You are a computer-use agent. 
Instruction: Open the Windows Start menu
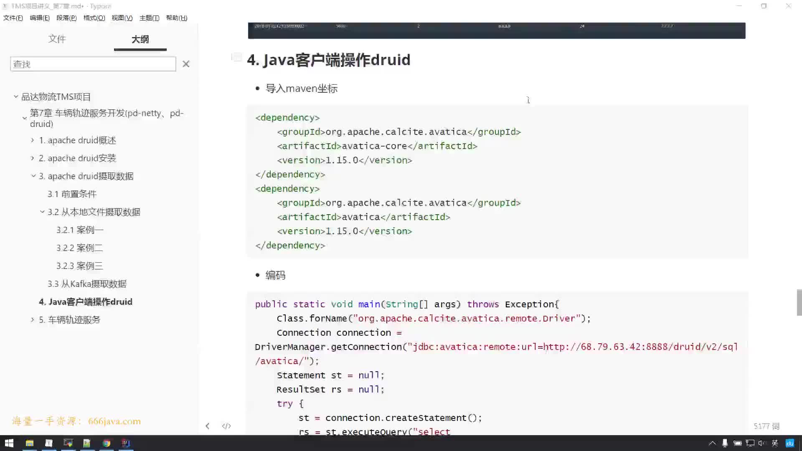(x=9, y=443)
